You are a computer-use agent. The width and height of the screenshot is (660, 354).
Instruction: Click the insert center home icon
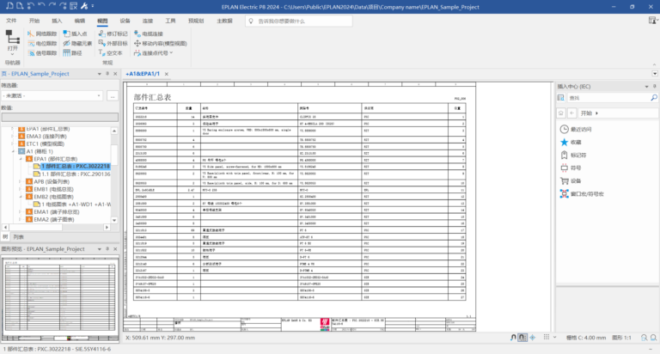[x=560, y=113]
